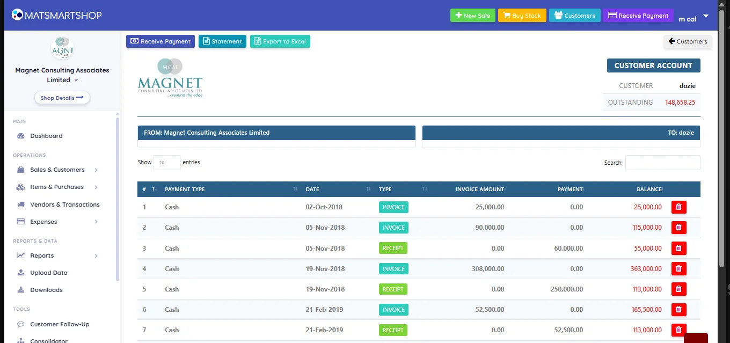Sort table by Balance column
Image resolution: width=730 pixels, height=343 pixels.
627,189
